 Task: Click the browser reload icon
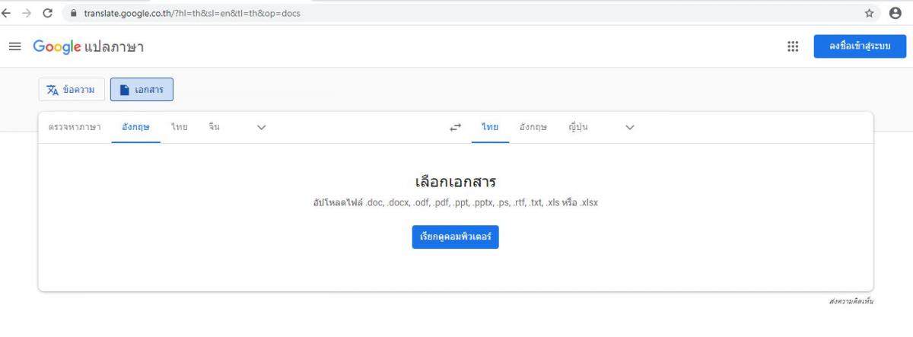pyautogui.click(x=48, y=13)
